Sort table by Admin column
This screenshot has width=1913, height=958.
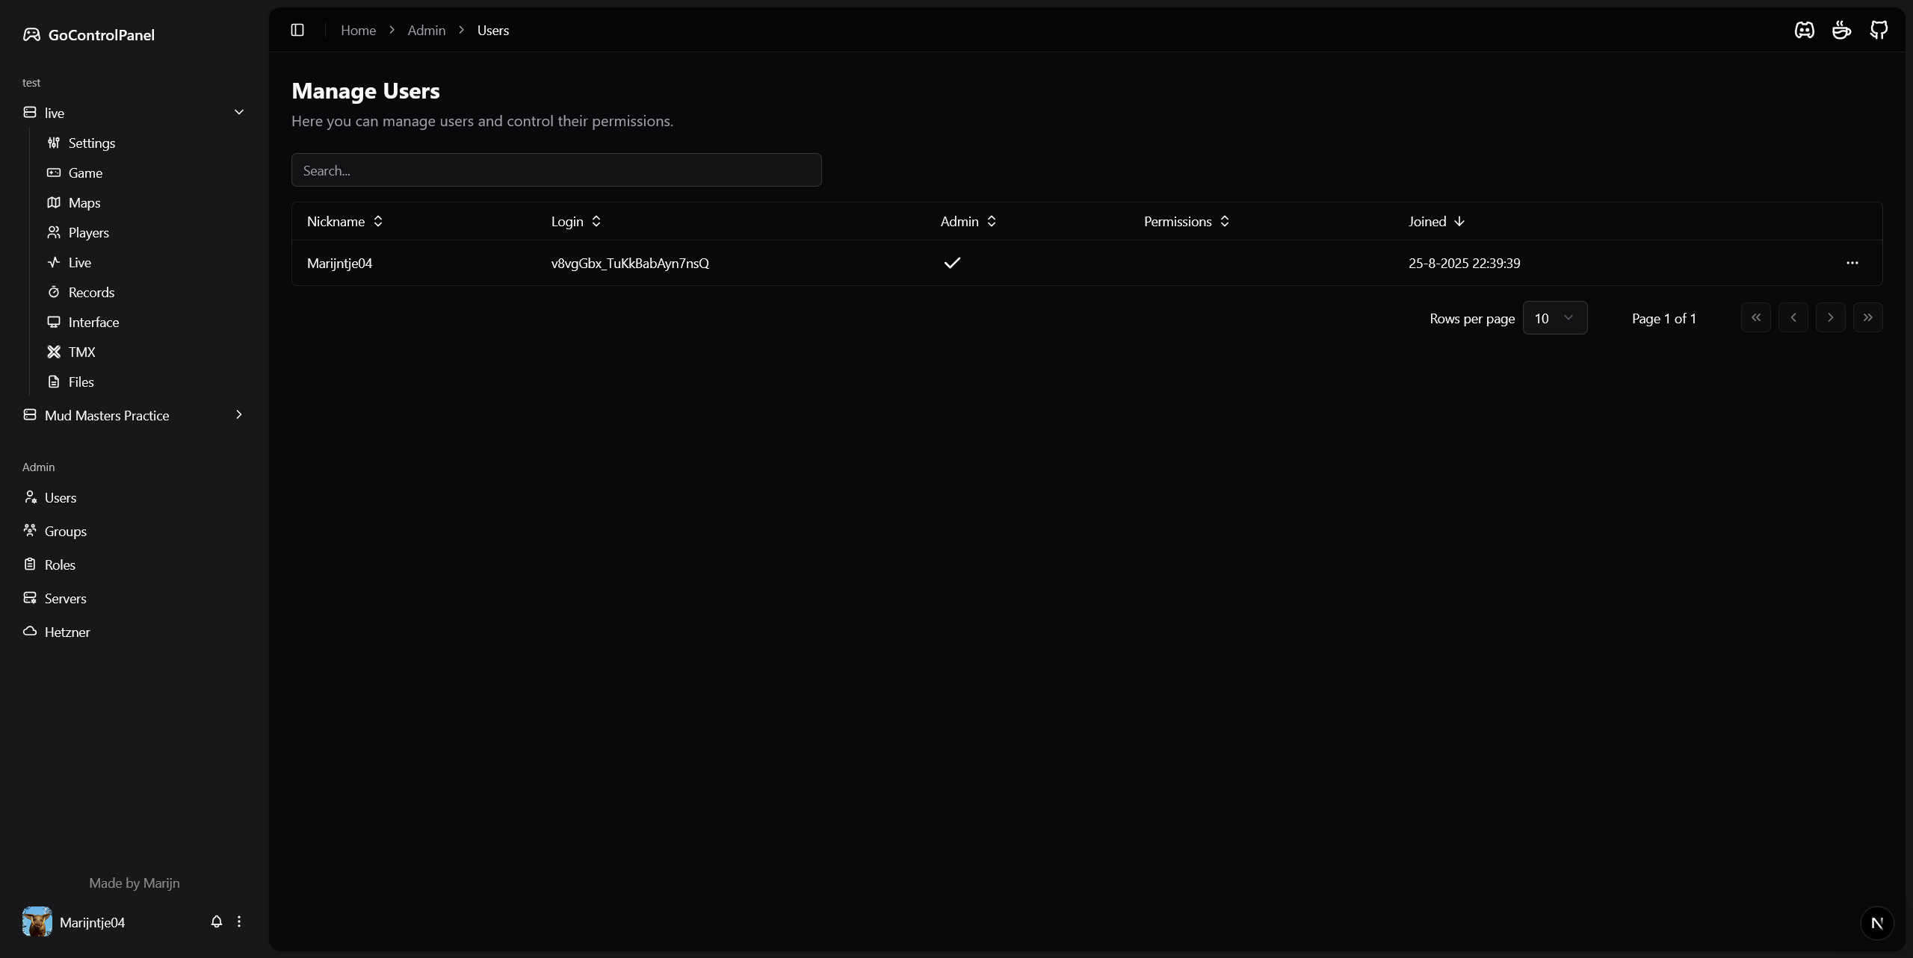coord(968,221)
